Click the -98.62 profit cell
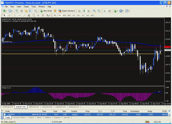The width and height of the screenshot is (172, 124). tap(165, 114)
